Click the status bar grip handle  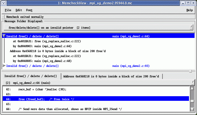point(3,17)
